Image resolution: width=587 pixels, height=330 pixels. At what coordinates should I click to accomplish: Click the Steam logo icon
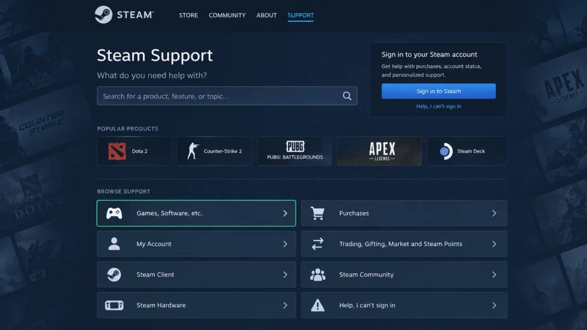[x=103, y=14]
